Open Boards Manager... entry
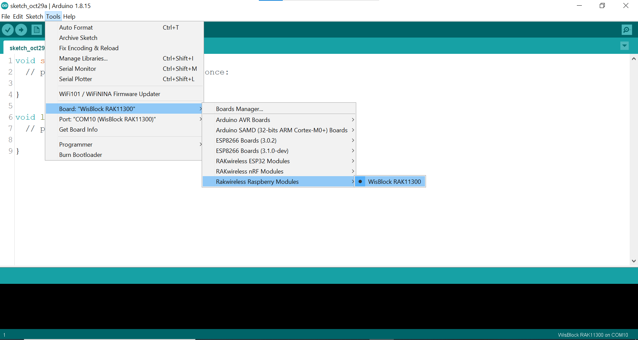Screen dimensions: 638x340 (279, 109)
